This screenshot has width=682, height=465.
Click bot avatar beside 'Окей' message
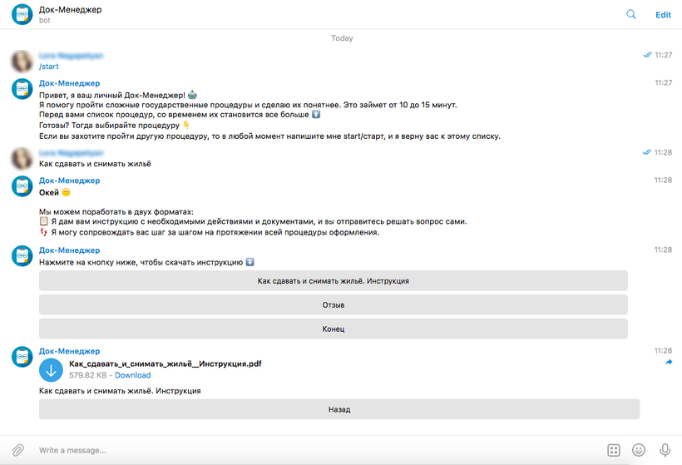pos(22,186)
